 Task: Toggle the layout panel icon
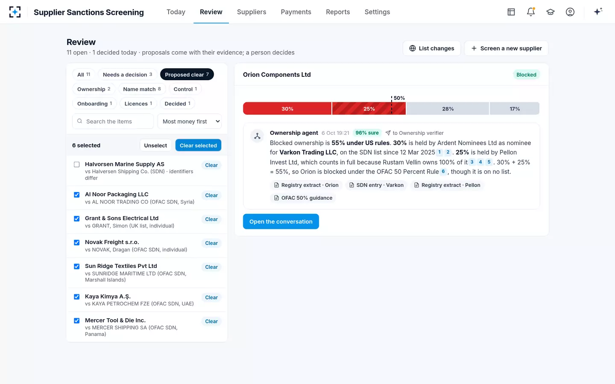511,12
